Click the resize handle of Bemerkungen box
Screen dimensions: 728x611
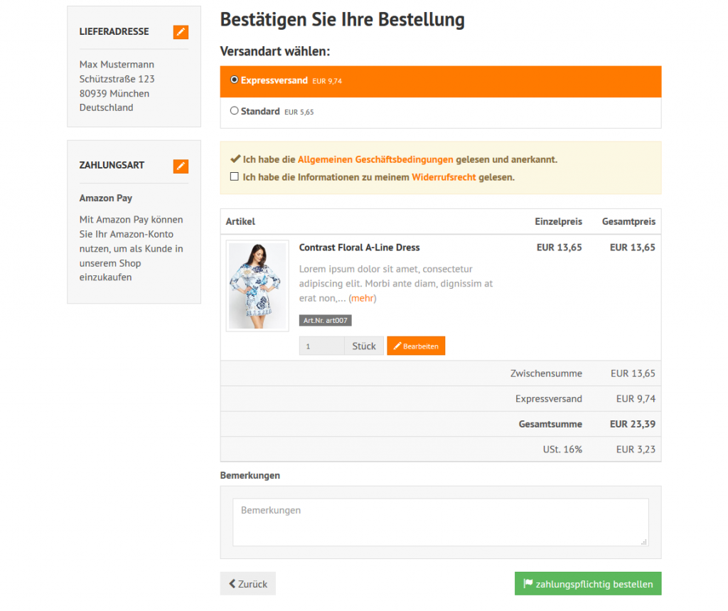[644, 542]
